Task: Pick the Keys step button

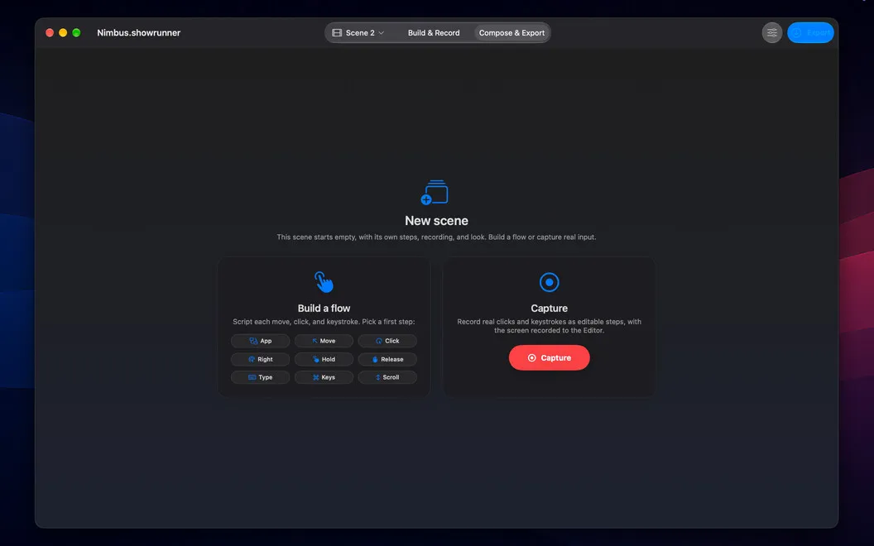Action: tap(324, 377)
